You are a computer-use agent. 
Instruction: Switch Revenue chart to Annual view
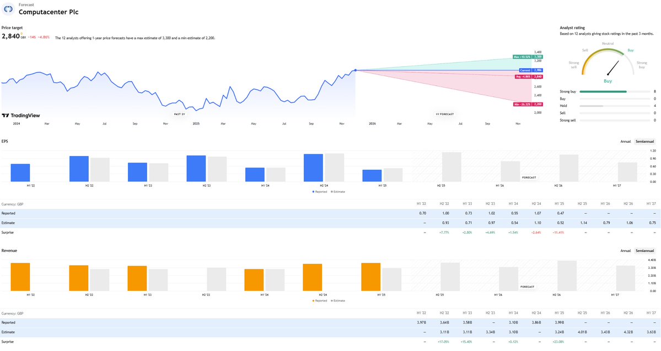(625, 251)
